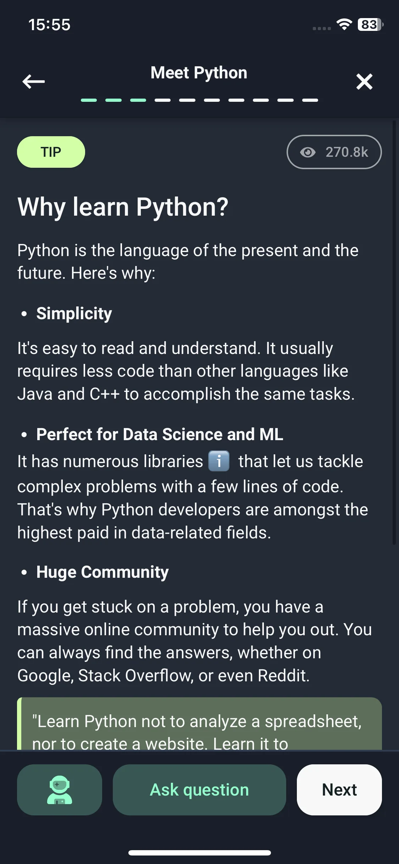The width and height of the screenshot is (399, 864).
Task: Tap the Huge Community bullet heading
Action: click(x=102, y=572)
